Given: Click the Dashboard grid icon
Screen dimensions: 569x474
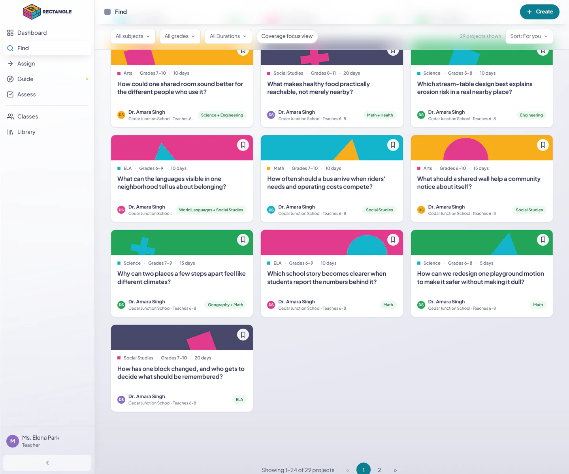Looking at the screenshot, I should pyautogui.click(x=10, y=33).
